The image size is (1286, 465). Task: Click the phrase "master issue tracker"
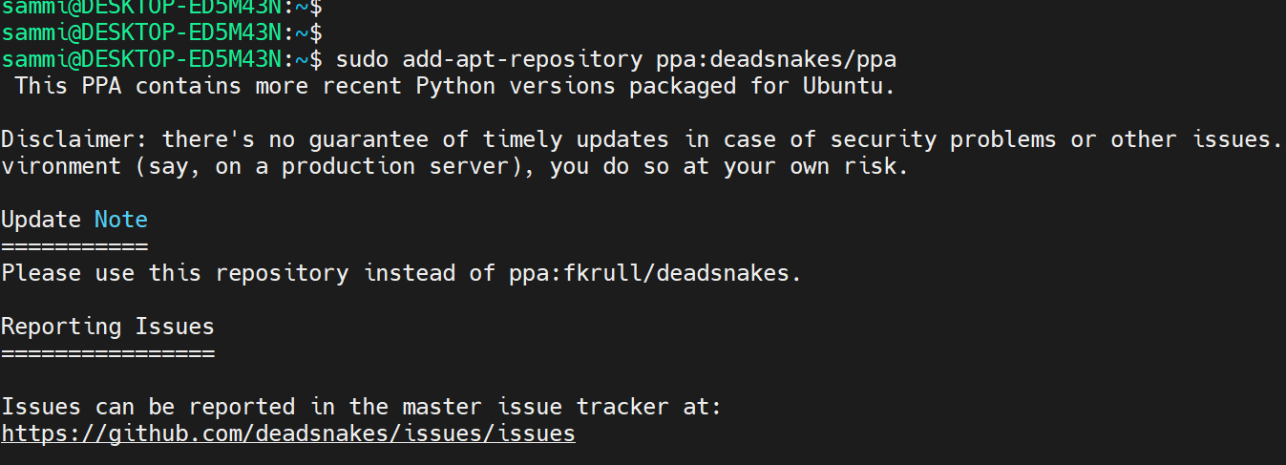536,407
